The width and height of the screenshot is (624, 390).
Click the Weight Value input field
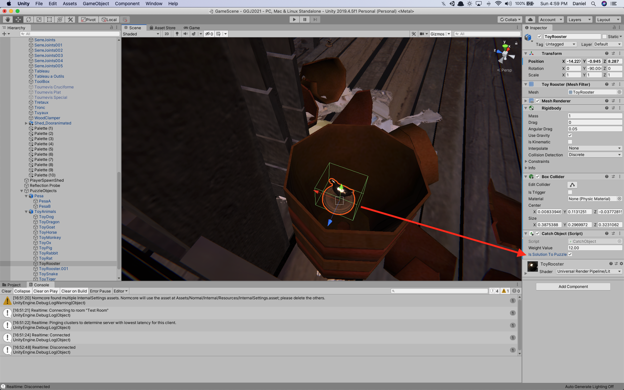[594, 248]
